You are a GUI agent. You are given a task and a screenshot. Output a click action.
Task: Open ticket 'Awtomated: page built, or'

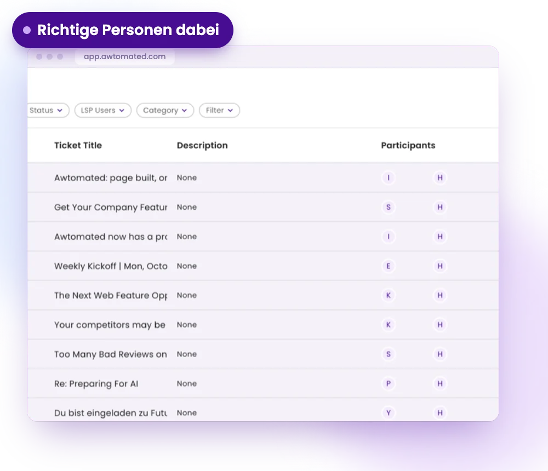pos(111,178)
